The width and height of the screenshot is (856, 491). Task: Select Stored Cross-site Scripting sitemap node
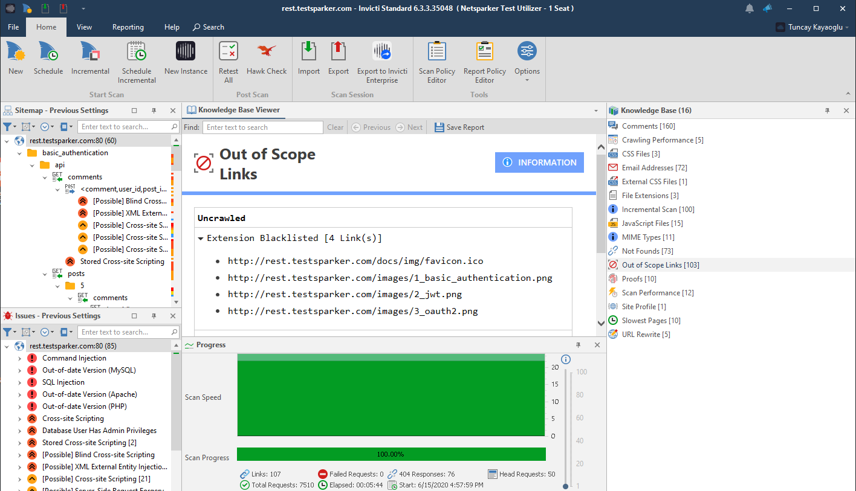tap(122, 262)
